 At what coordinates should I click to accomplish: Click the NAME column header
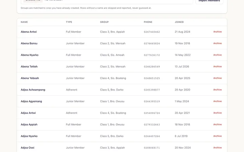pos(24,22)
